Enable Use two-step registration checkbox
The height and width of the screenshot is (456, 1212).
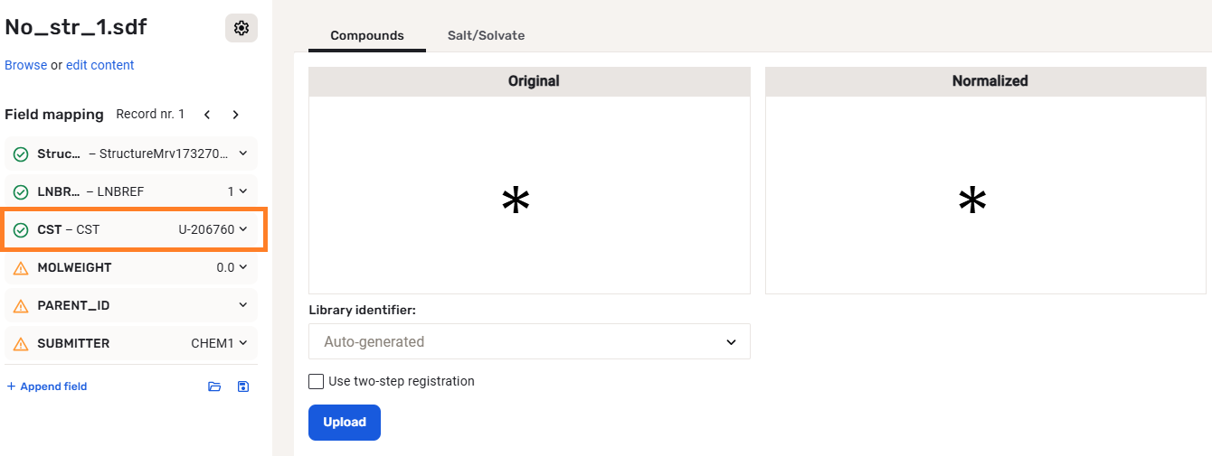(317, 381)
